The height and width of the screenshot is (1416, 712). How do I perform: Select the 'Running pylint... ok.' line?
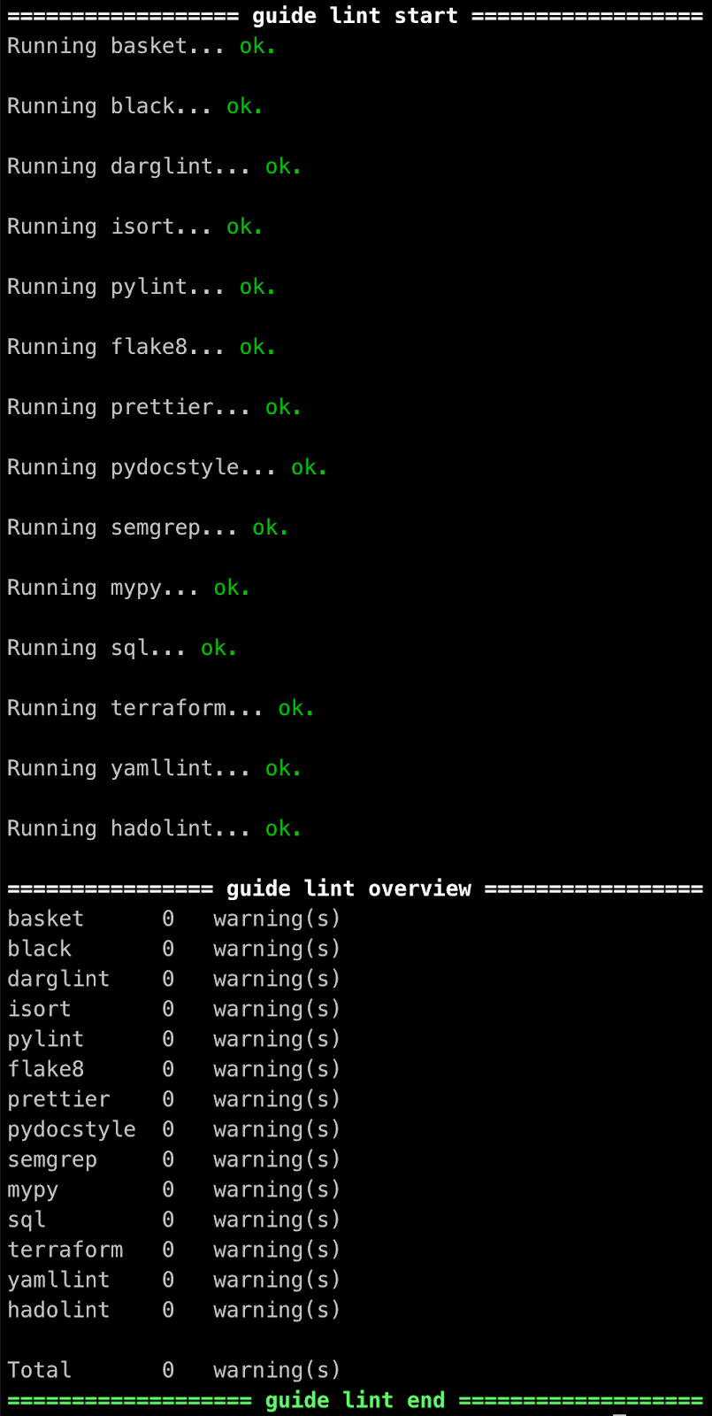pos(142,287)
